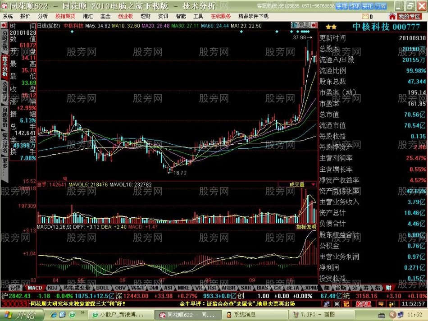Open the message envelope icon showing 0
The width and height of the screenshot is (428, 321).
click(365, 16)
